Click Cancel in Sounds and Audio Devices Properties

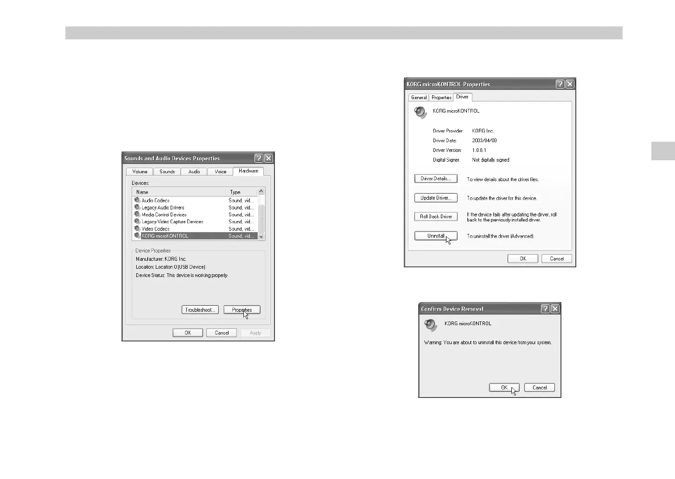pyautogui.click(x=222, y=333)
